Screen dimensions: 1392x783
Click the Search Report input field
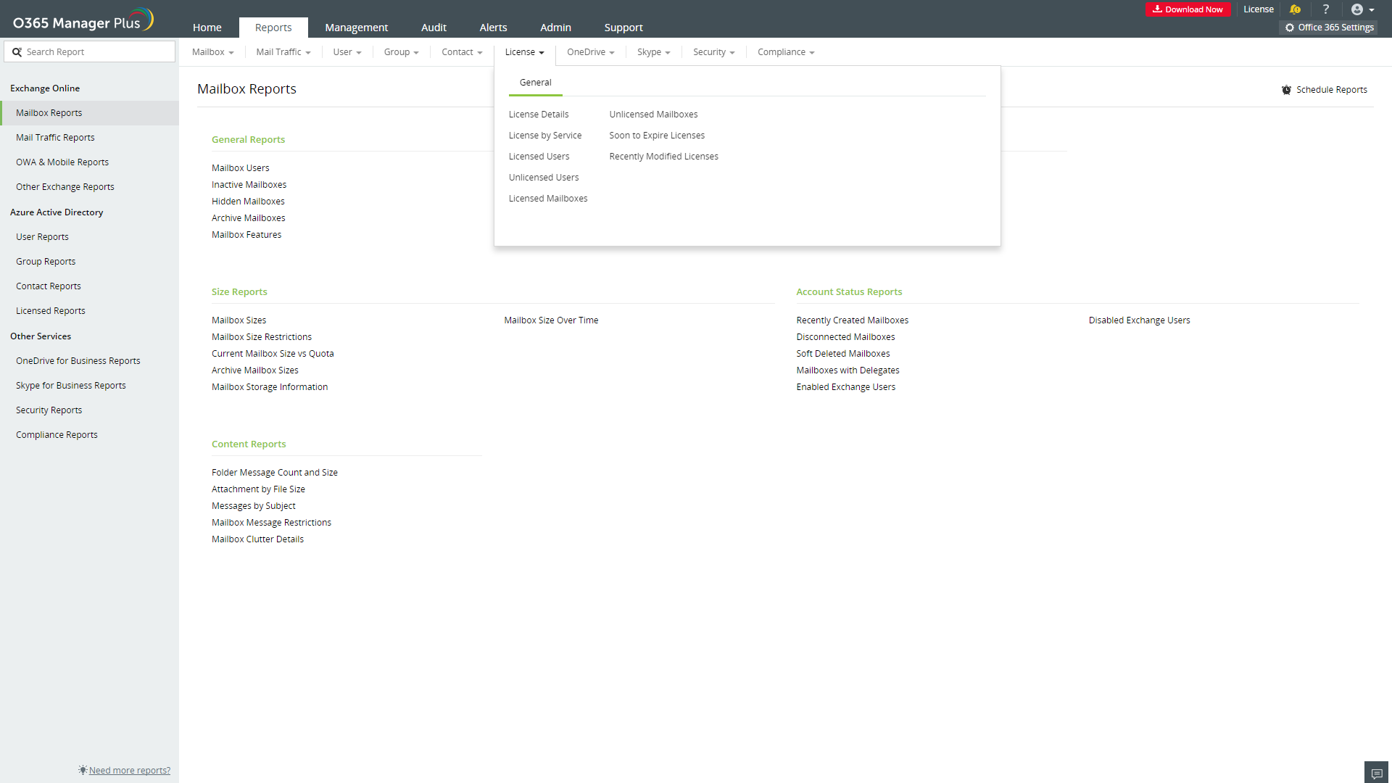98,52
